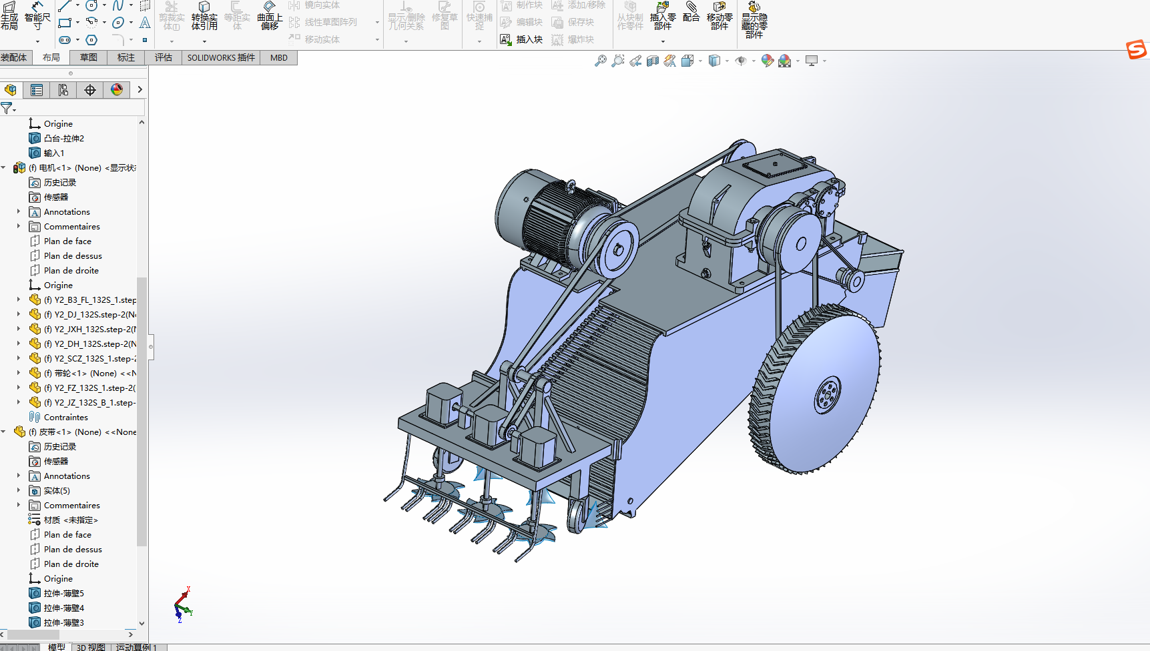The width and height of the screenshot is (1150, 651).
Task: Open the Display Style dropdown cube
Action: [x=715, y=61]
